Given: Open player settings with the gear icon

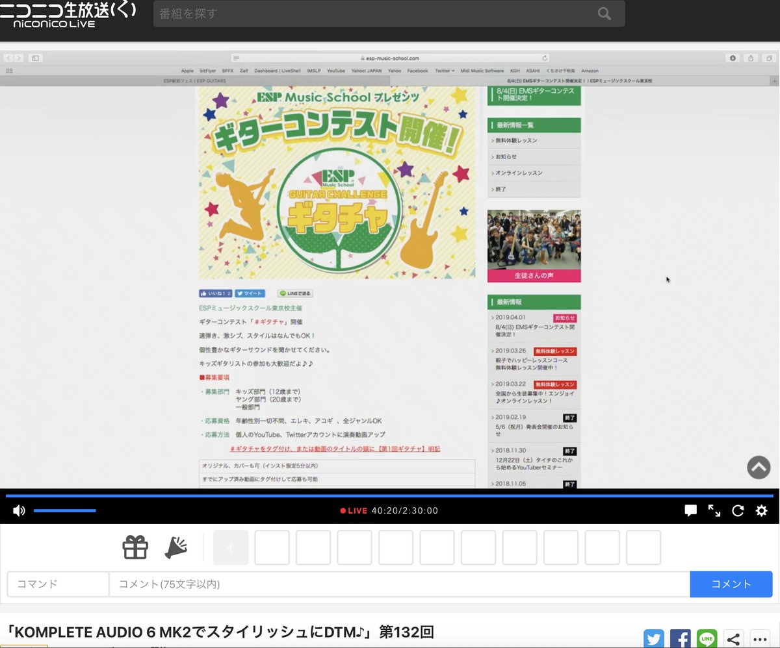Looking at the screenshot, I should pos(761,511).
